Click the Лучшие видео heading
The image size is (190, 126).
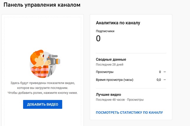108,95
